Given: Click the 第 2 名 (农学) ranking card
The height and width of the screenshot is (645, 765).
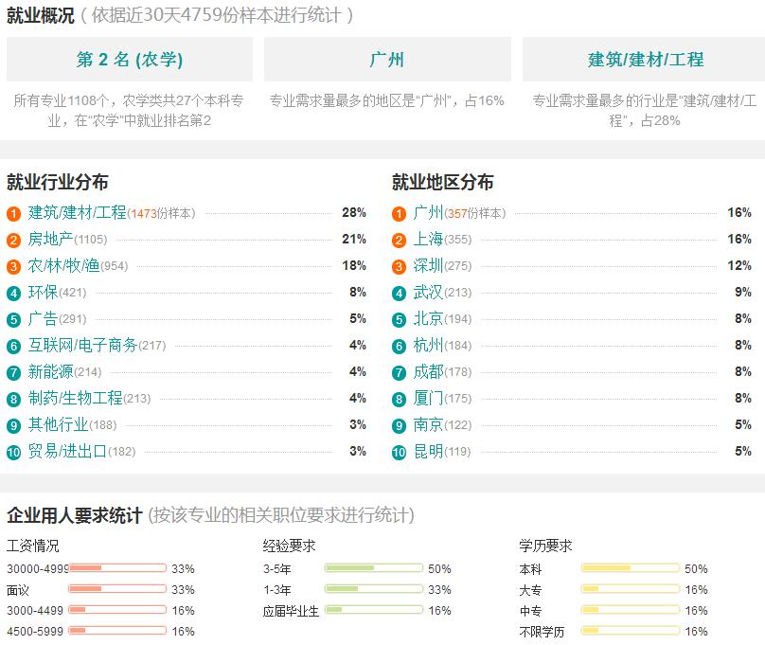Looking at the screenshot, I should [x=130, y=59].
